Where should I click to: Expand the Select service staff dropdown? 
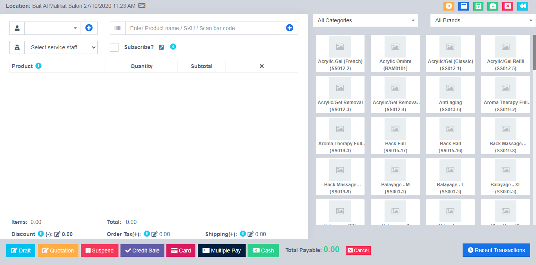coord(61,47)
